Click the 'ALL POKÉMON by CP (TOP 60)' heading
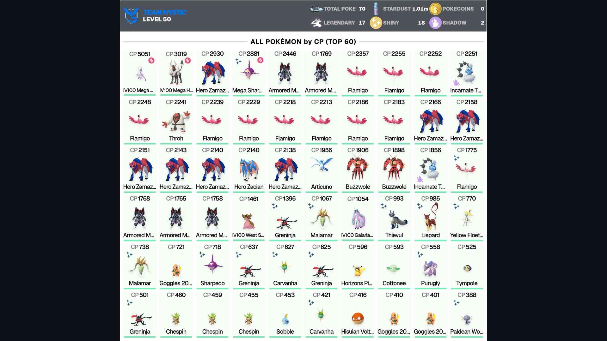The image size is (607, 341). pyautogui.click(x=303, y=42)
